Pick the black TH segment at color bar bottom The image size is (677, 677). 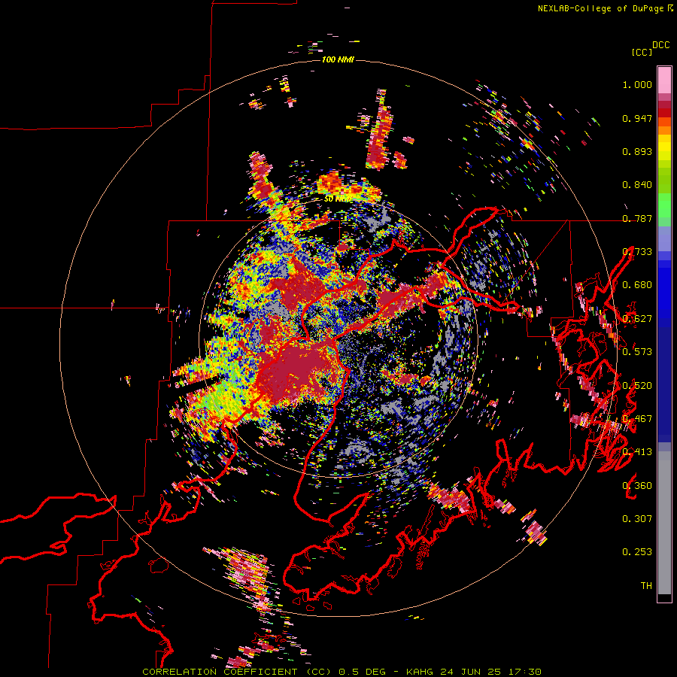click(664, 598)
